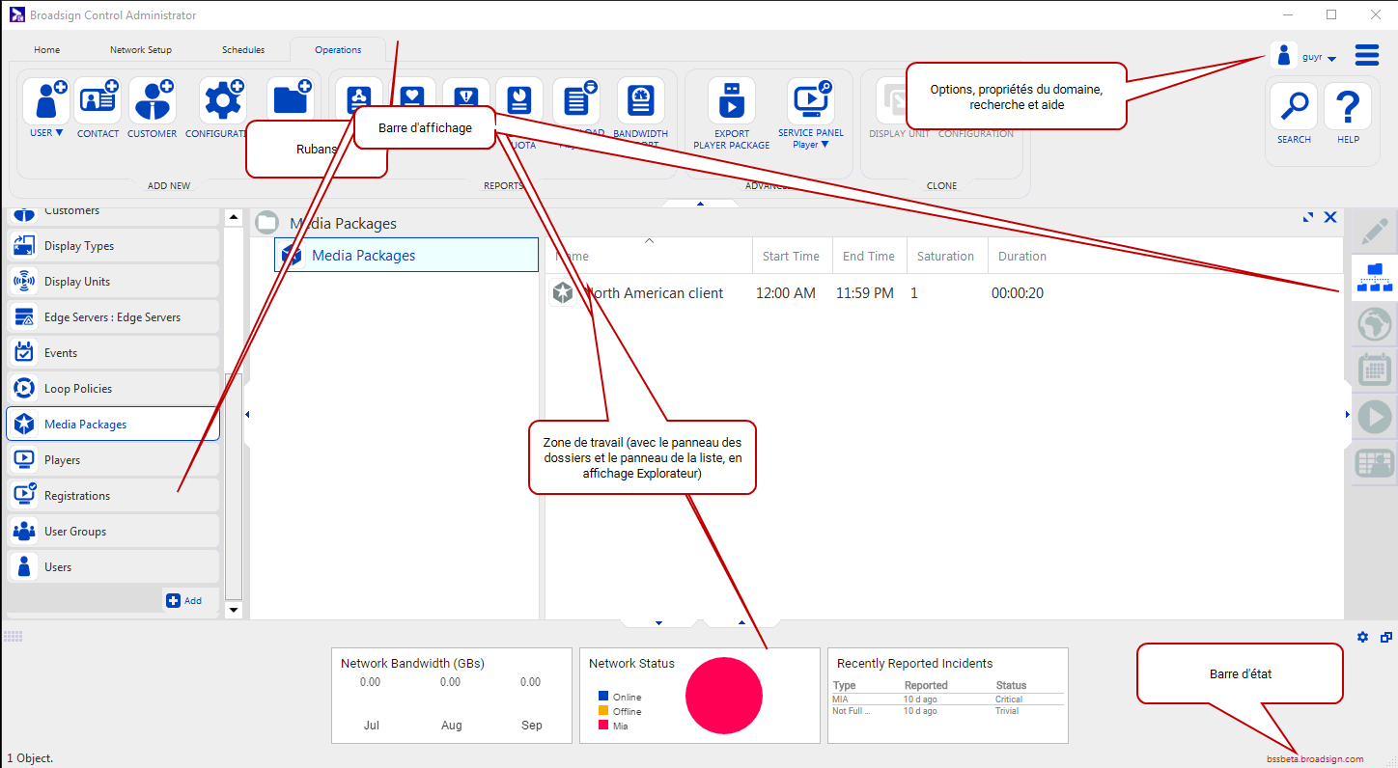This screenshot has width=1398, height=768.
Task: Open Registrations
Action: pyautogui.click(x=113, y=496)
